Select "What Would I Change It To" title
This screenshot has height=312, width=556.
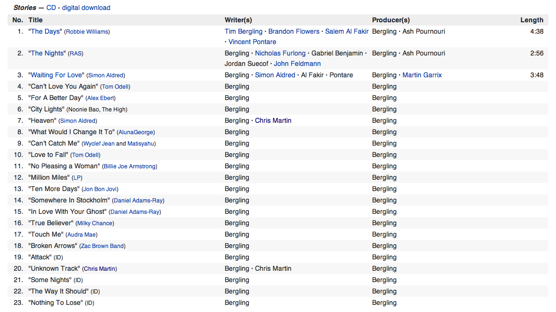coord(72,132)
